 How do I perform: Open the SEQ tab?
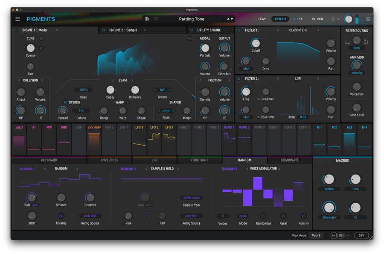[x=319, y=19]
